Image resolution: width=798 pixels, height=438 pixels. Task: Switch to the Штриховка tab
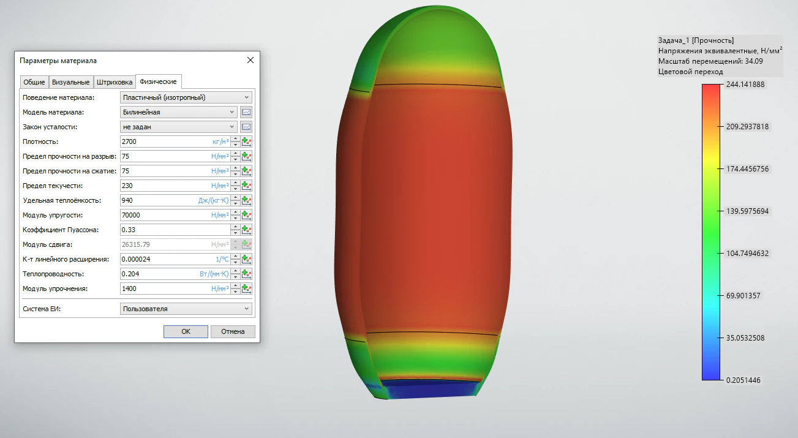(115, 82)
